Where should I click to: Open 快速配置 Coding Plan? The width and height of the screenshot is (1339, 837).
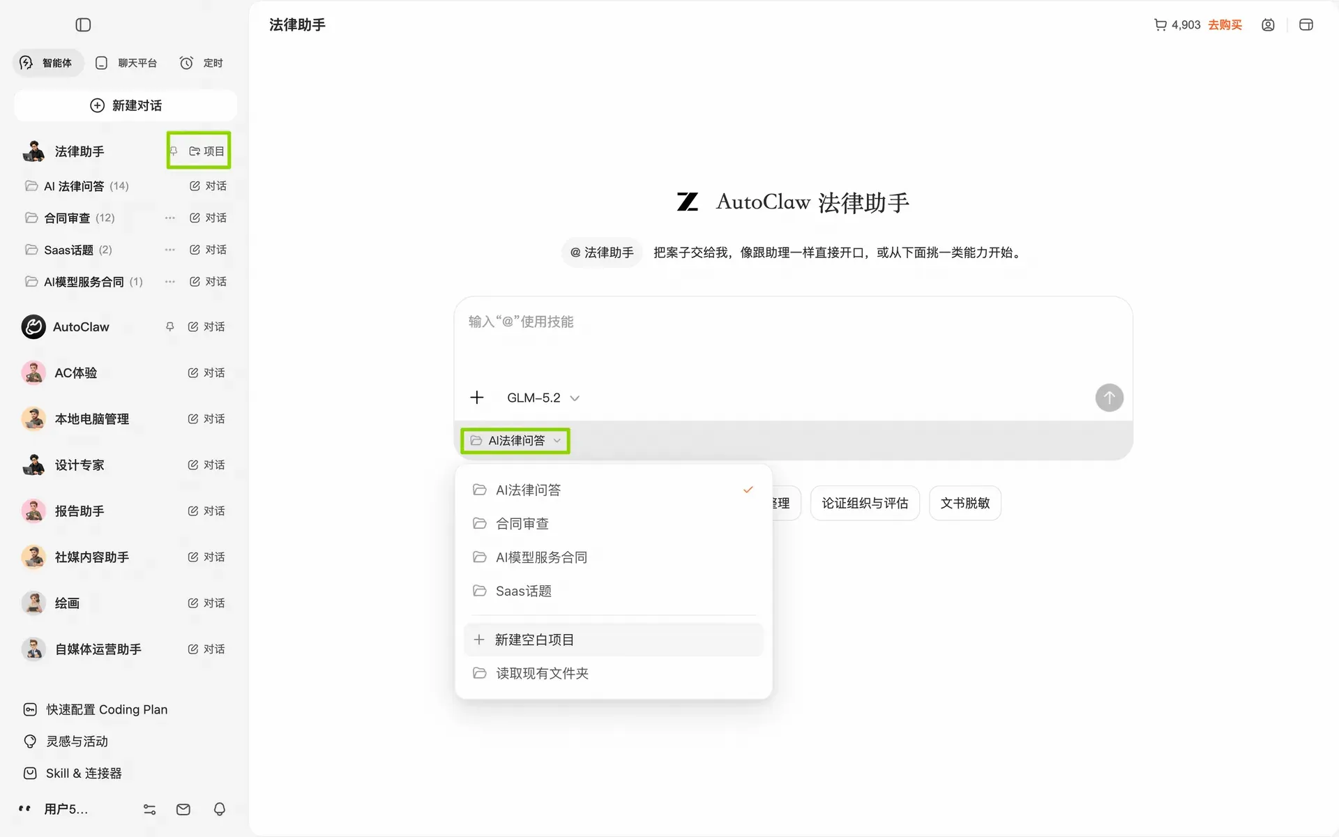point(96,709)
